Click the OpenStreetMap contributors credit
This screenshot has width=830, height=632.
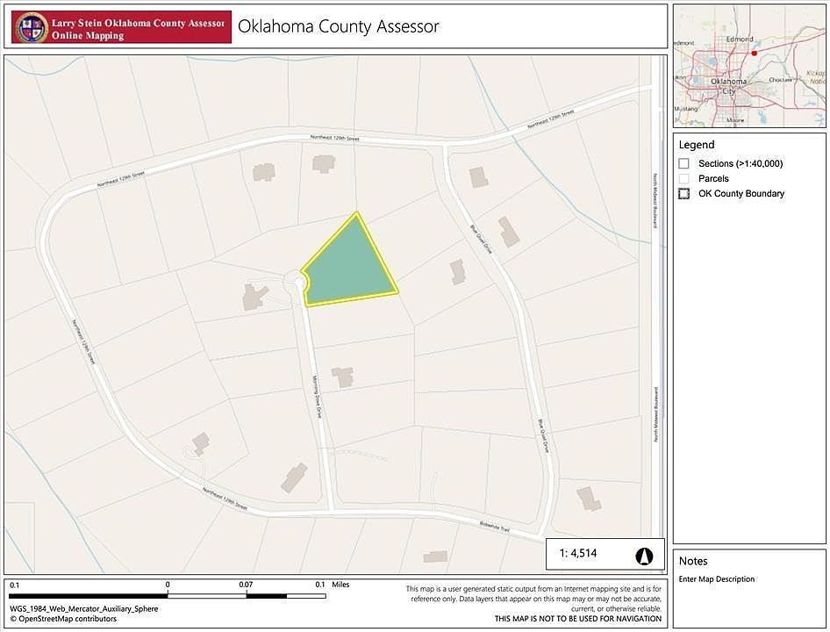[63, 619]
